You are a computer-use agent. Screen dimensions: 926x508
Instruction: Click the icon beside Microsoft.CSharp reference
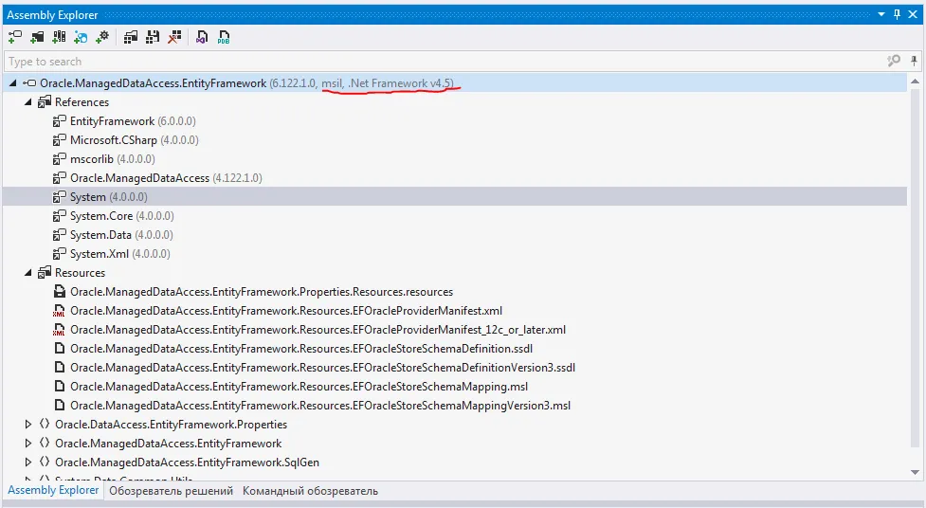[x=59, y=140]
